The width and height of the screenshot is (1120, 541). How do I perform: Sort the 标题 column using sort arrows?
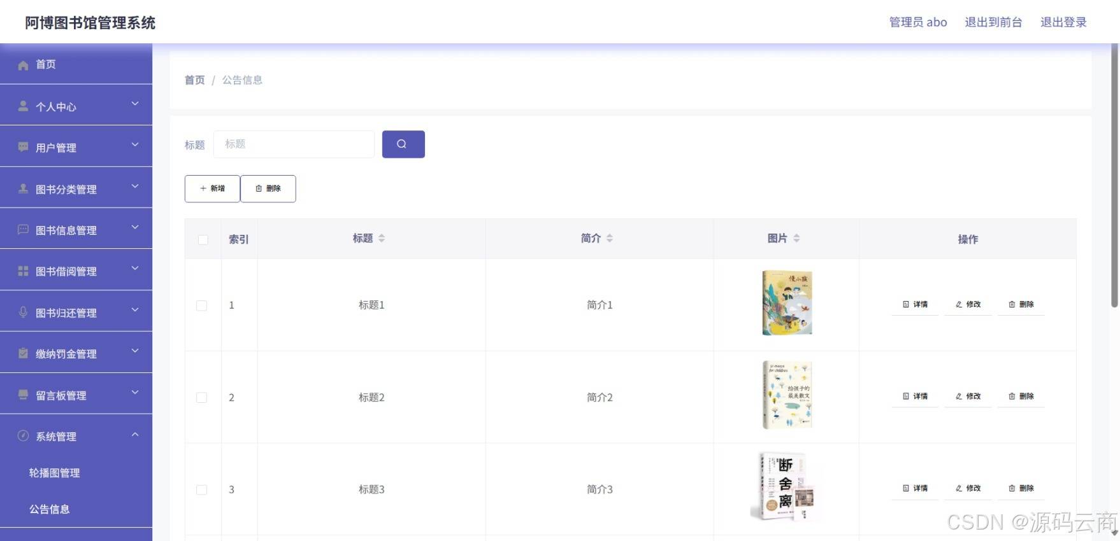382,238
